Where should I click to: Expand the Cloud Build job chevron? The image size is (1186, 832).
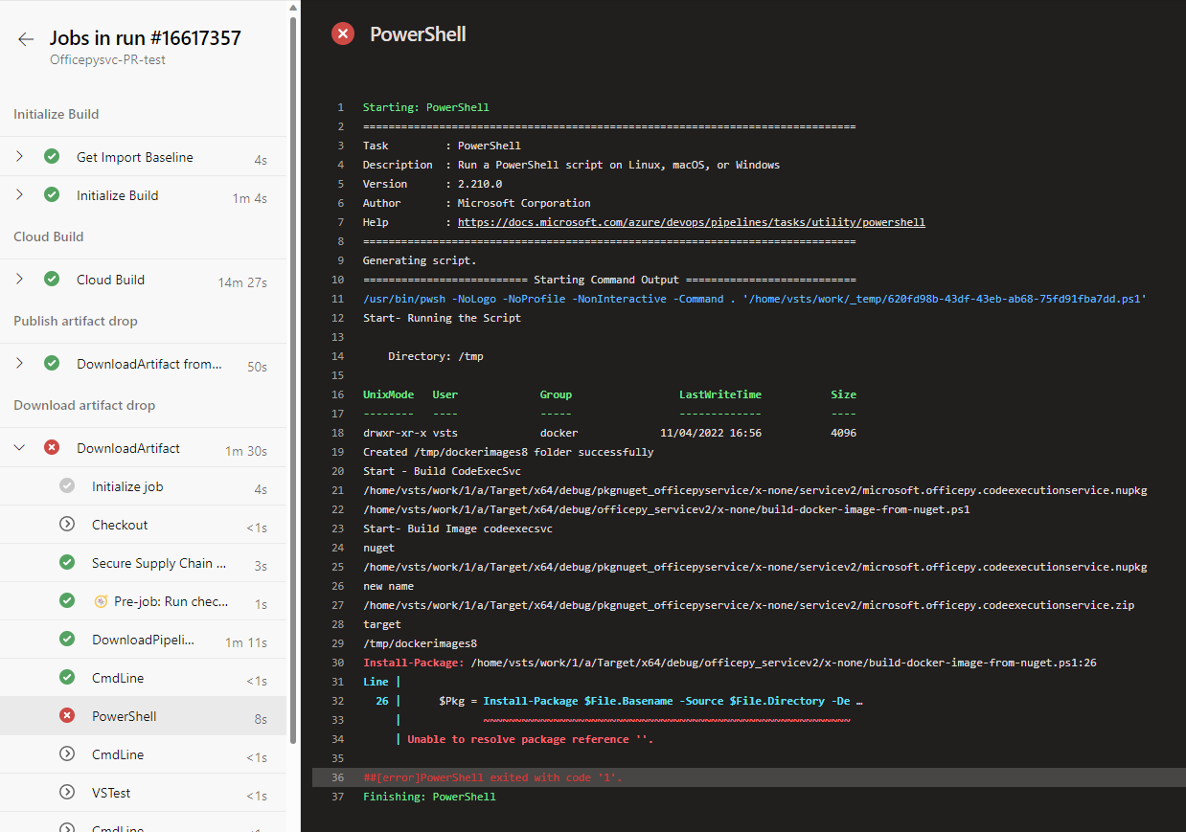(x=20, y=279)
